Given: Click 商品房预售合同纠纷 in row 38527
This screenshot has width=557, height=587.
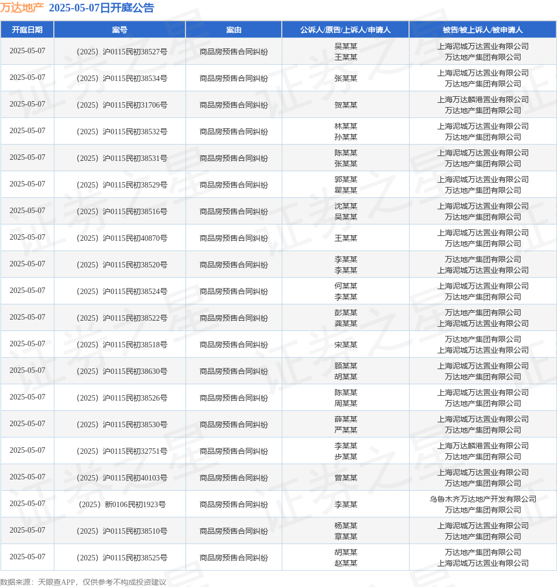Looking at the screenshot, I should tap(234, 52).
